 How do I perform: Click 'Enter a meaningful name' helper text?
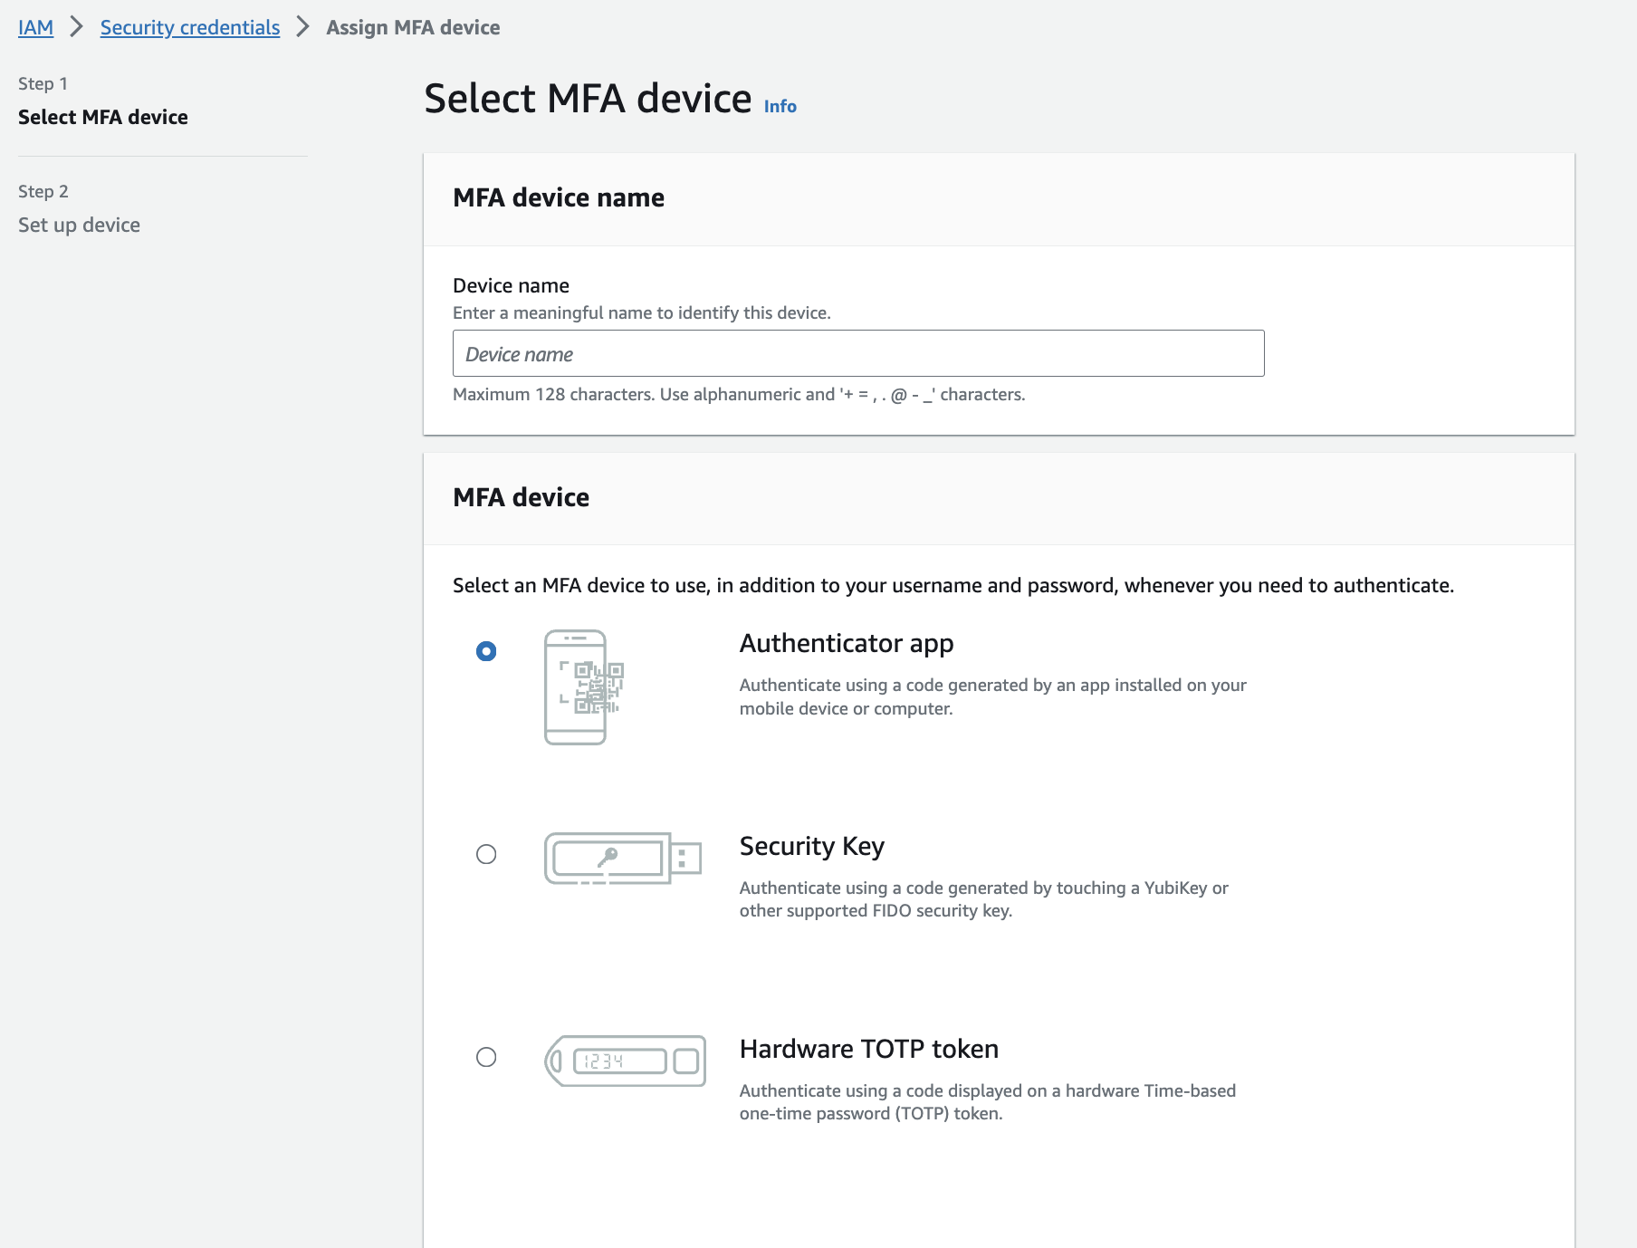coord(642,312)
